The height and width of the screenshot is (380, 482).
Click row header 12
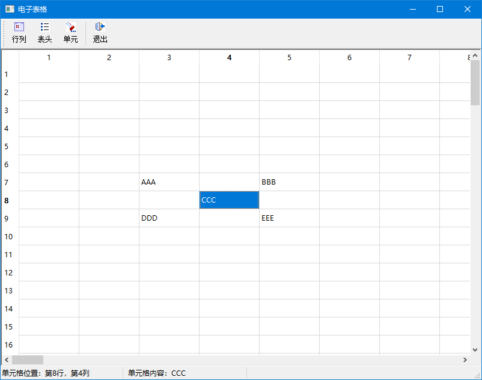10,272
